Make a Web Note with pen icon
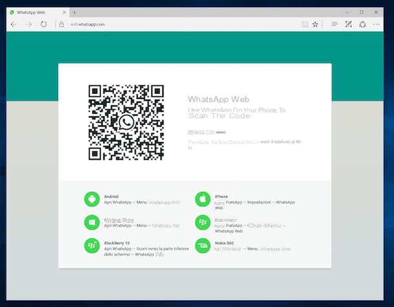This screenshot has height=307, width=394. click(348, 24)
